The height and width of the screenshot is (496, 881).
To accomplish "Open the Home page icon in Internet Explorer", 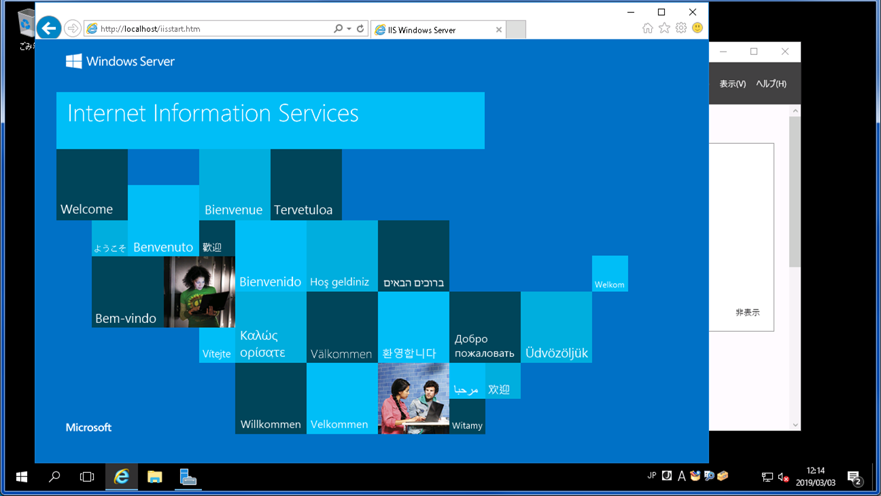I will click(x=646, y=28).
